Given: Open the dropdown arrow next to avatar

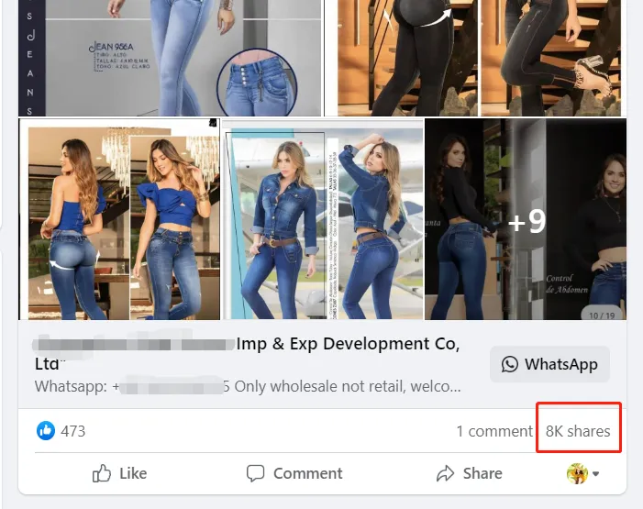Looking at the screenshot, I should (596, 474).
